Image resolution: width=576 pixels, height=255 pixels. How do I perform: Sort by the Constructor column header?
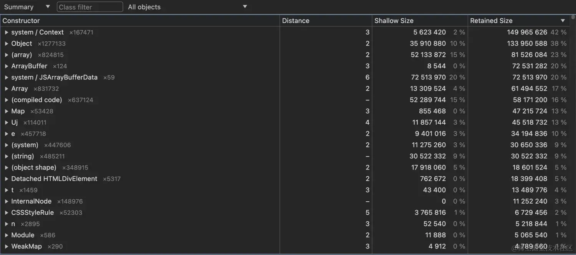(141, 21)
